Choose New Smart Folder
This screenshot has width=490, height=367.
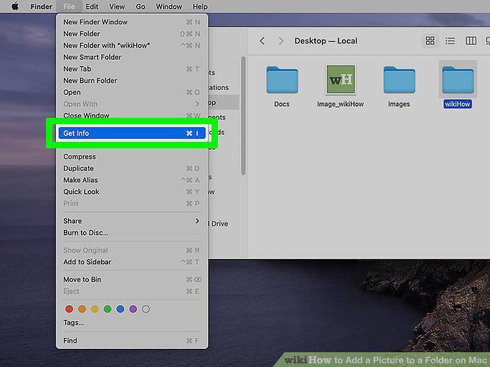(131, 57)
